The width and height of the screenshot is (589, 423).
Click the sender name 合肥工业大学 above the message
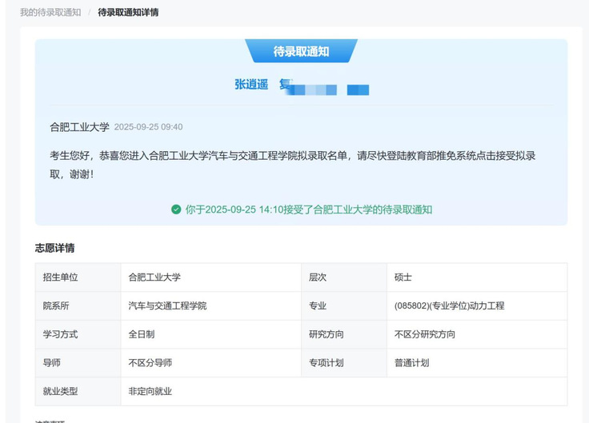click(79, 127)
